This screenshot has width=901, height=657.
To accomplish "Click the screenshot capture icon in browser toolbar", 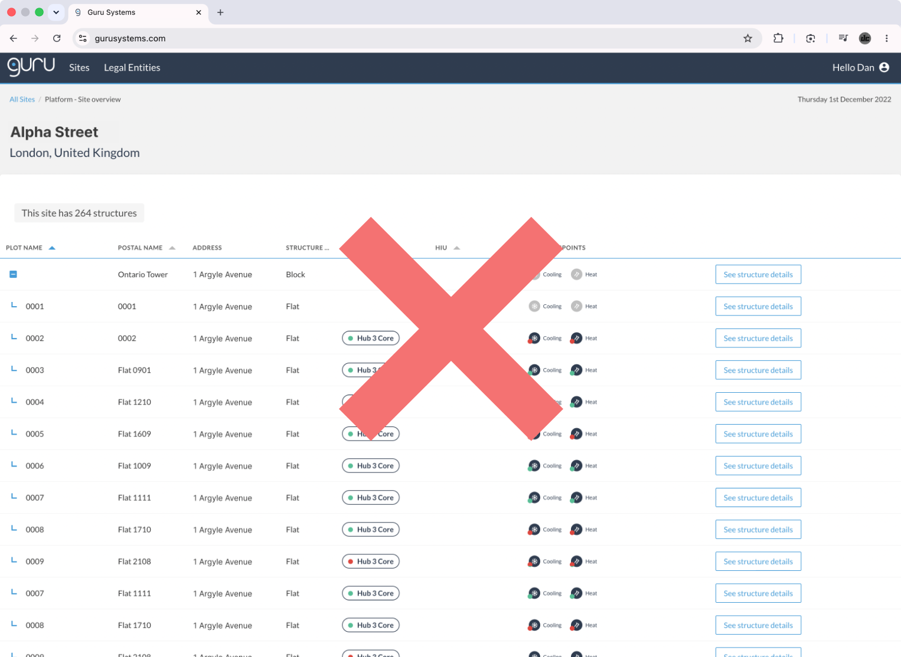I will (x=811, y=38).
